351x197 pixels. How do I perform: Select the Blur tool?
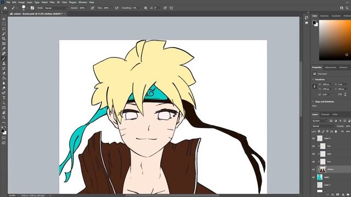[x=4, y=83]
